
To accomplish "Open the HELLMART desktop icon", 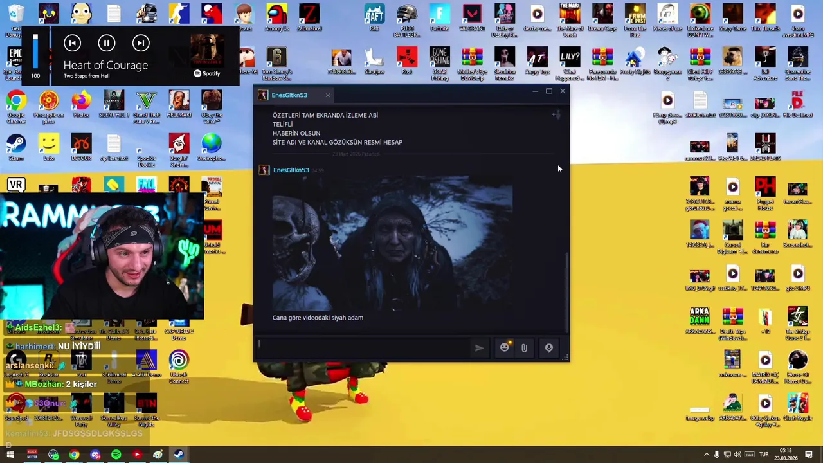I will click(x=179, y=105).
